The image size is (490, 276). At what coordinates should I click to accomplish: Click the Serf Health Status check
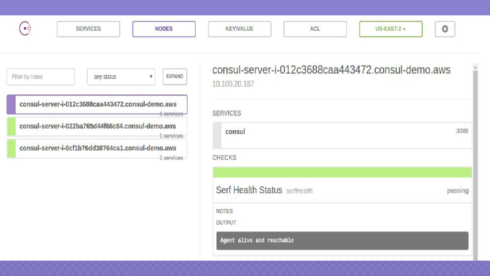(x=342, y=190)
